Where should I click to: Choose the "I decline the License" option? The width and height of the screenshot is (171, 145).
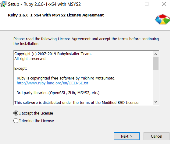point(16,121)
